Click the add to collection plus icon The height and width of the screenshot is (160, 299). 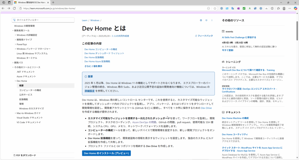pos(206,20)
